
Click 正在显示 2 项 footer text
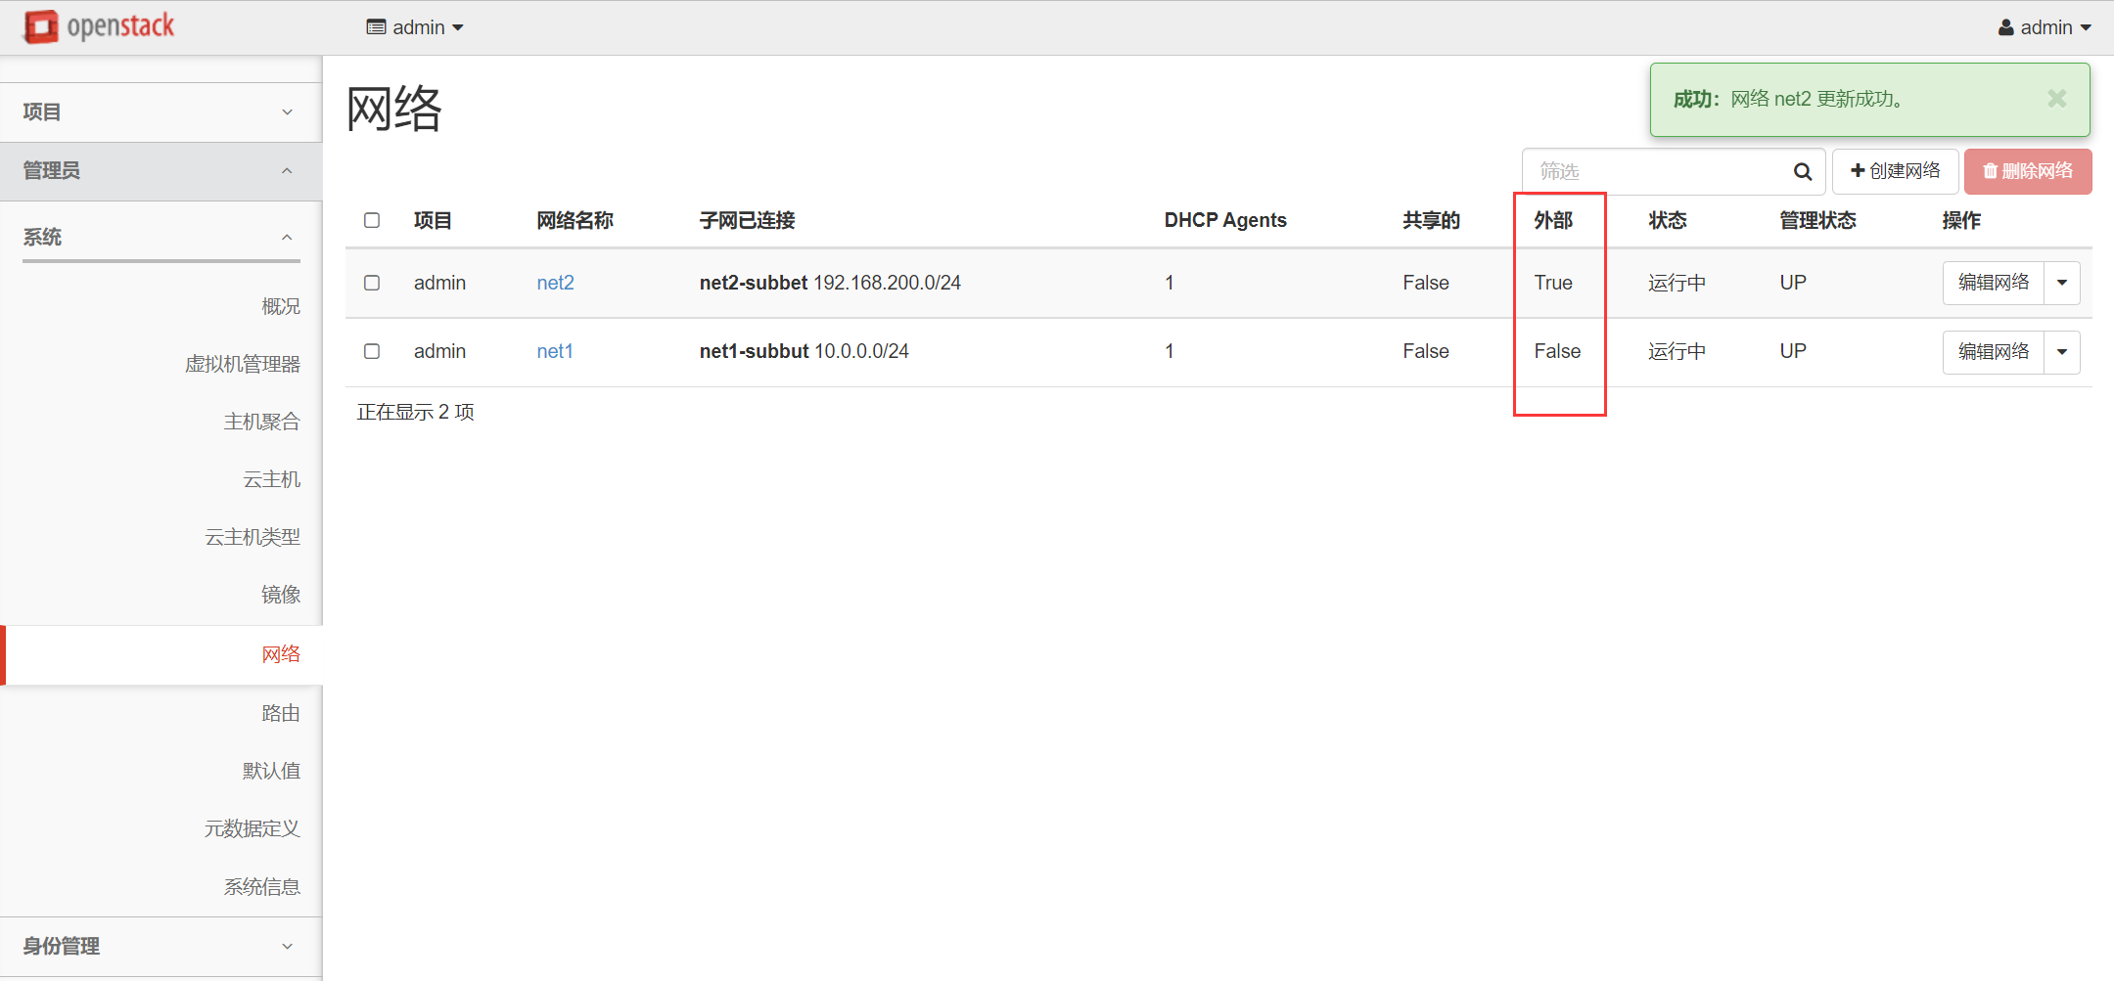pos(416,412)
